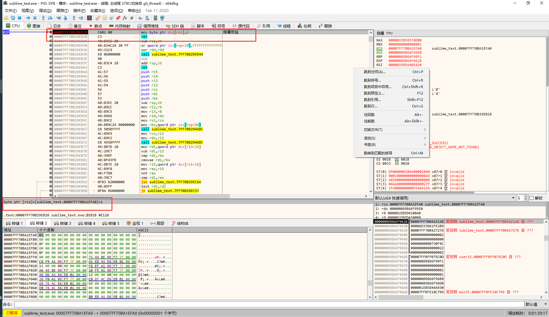The width and height of the screenshot is (549, 317).
Task: Toggle breakpoint bullet at address 00007FF70B29EB92
Action: click(x=51, y=182)
